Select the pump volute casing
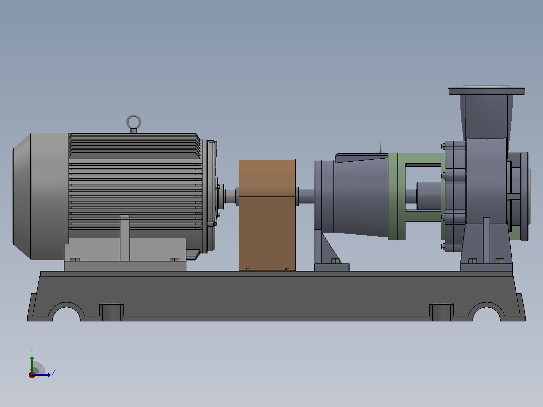 [x=486, y=180]
